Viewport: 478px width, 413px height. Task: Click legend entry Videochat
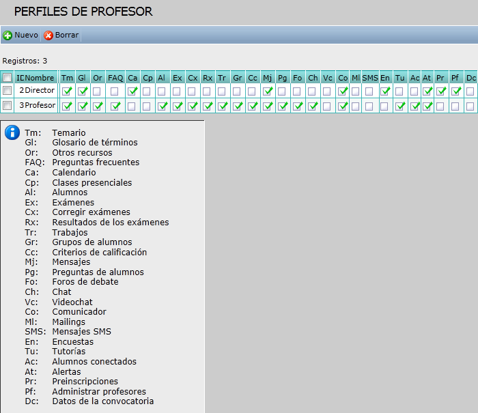(x=72, y=302)
